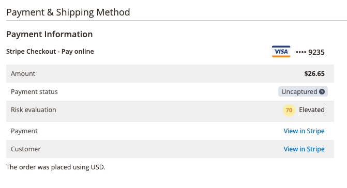Click the Uncaptured payment status badge
347x188 pixels.
[303, 91]
